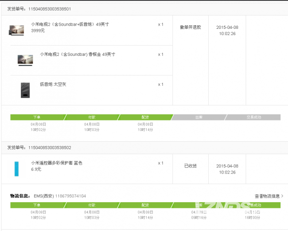Open product 小米电视2（含Soundbar）香槟金 49英寸

click(x=78, y=54)
